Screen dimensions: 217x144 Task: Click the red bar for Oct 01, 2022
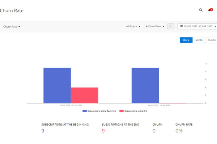tap(85, 95)
